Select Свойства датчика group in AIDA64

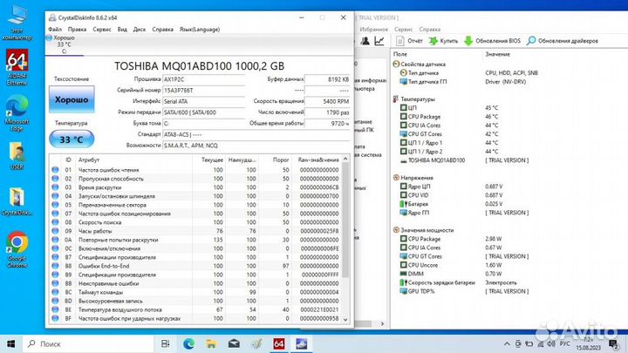[x=423, y=64]
